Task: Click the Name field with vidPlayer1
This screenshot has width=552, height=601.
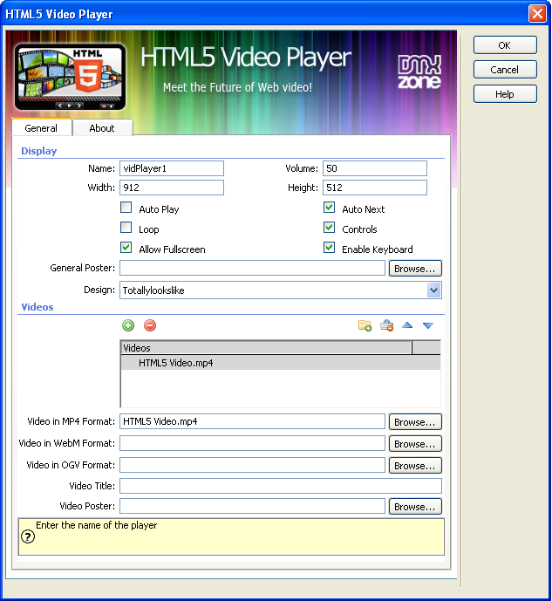Action: tap(172, 168)
